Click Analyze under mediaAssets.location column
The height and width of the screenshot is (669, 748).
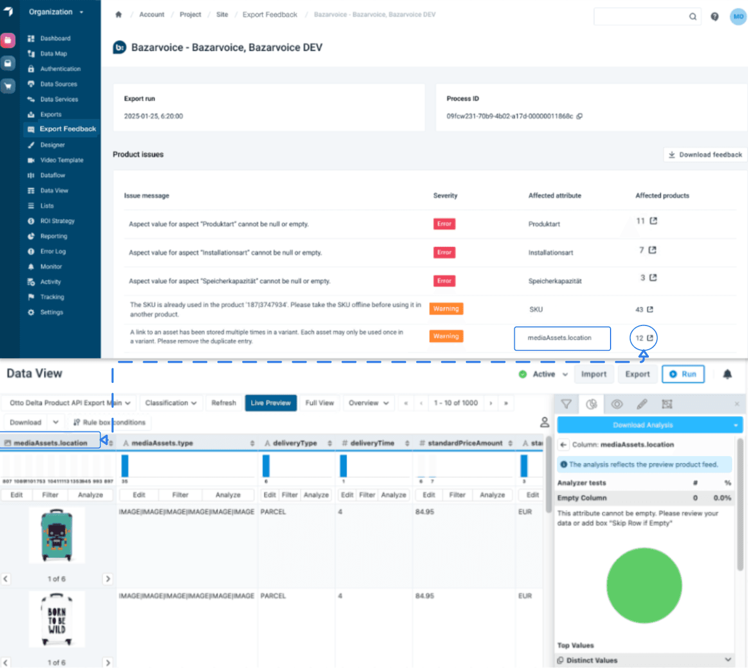pyautogui.click(x=90, y=495)
